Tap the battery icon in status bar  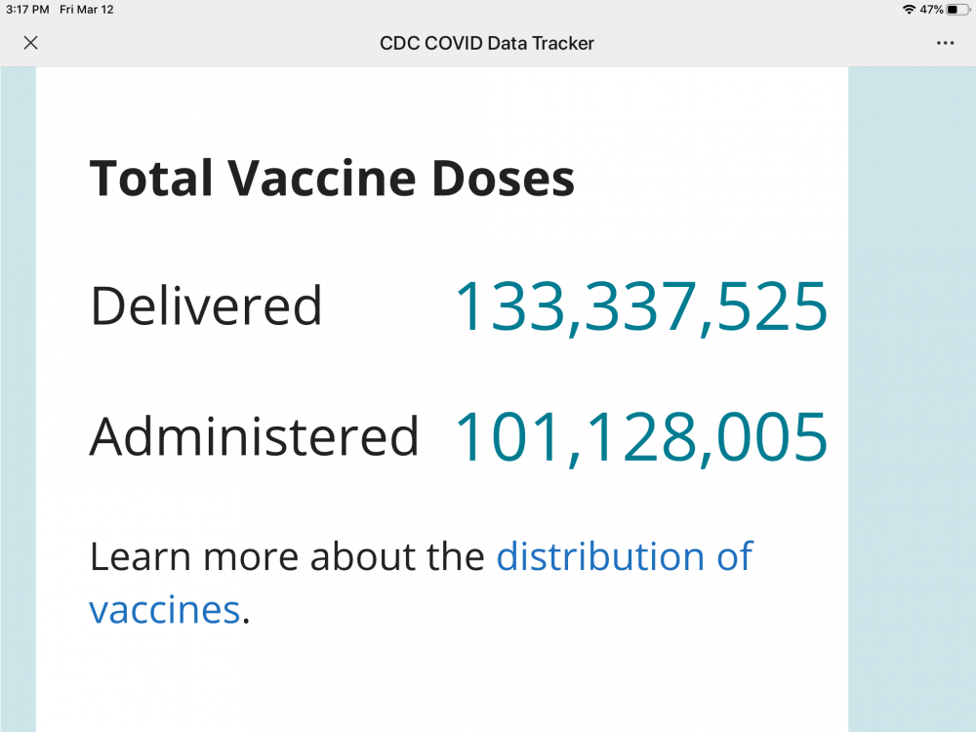tap(956, 10)
